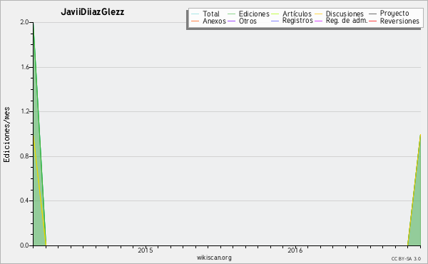The width and height of the screenshot is (428, 264).
Task: Click the Ediciones legend label
Action: point(254,14)
